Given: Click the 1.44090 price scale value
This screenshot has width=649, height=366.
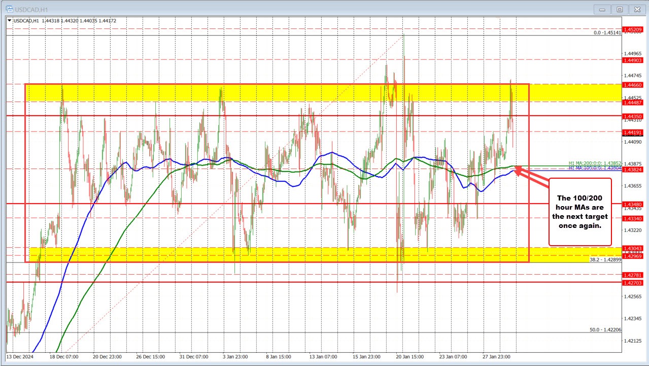Looking at the screenshot, I should tap(633, 142).
